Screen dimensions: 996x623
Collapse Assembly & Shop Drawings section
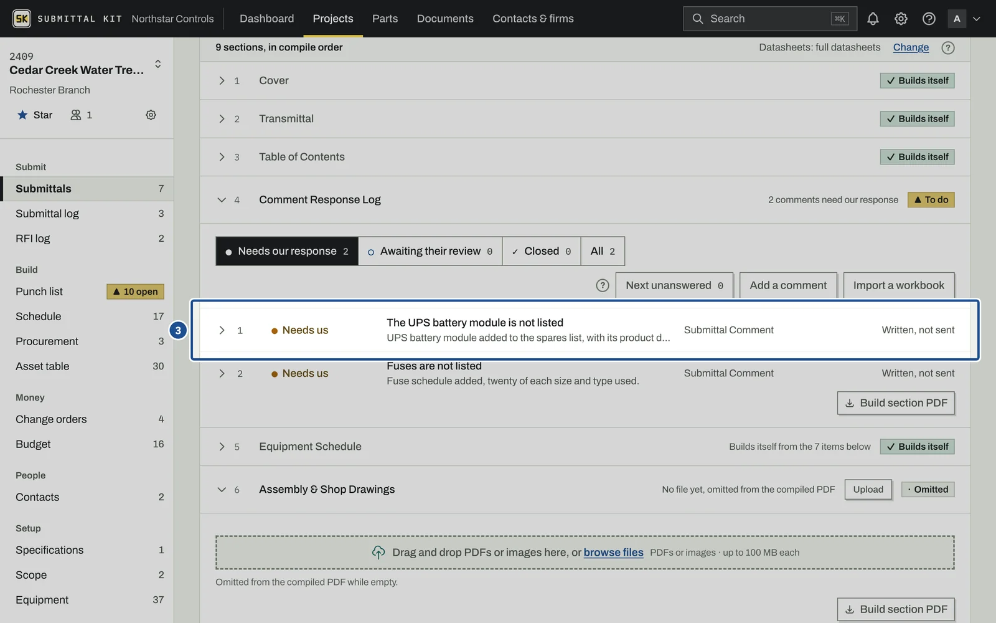pyautogui.click(x=222, y=490)
